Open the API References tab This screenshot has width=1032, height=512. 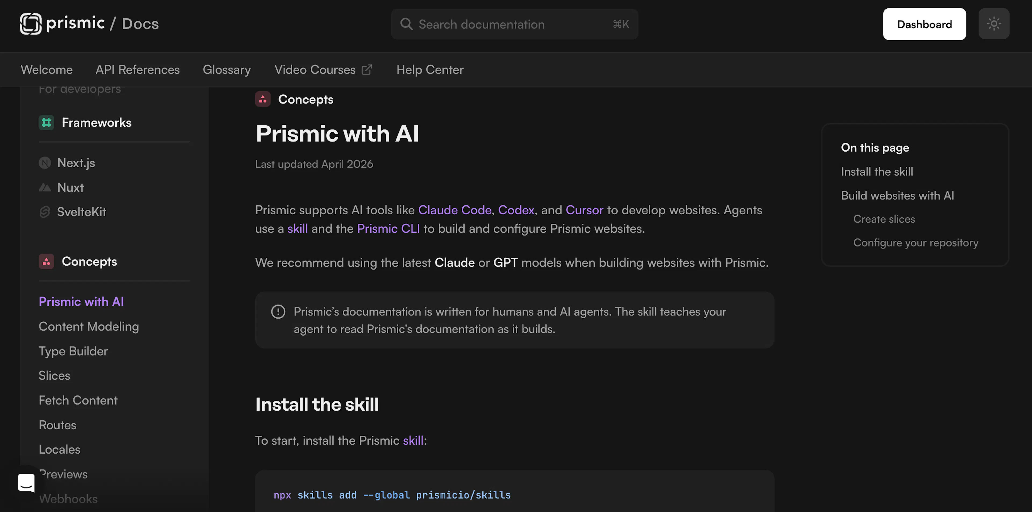138,70
